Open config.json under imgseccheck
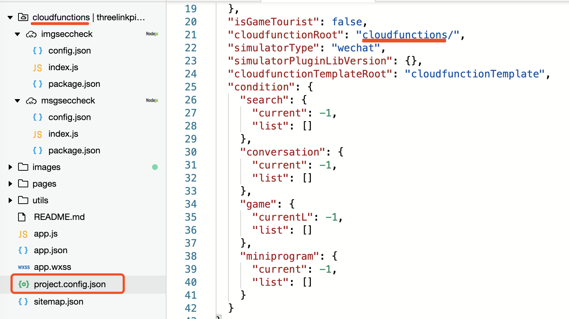Screen dimensions: 569x319 click(x=69, y=51)
